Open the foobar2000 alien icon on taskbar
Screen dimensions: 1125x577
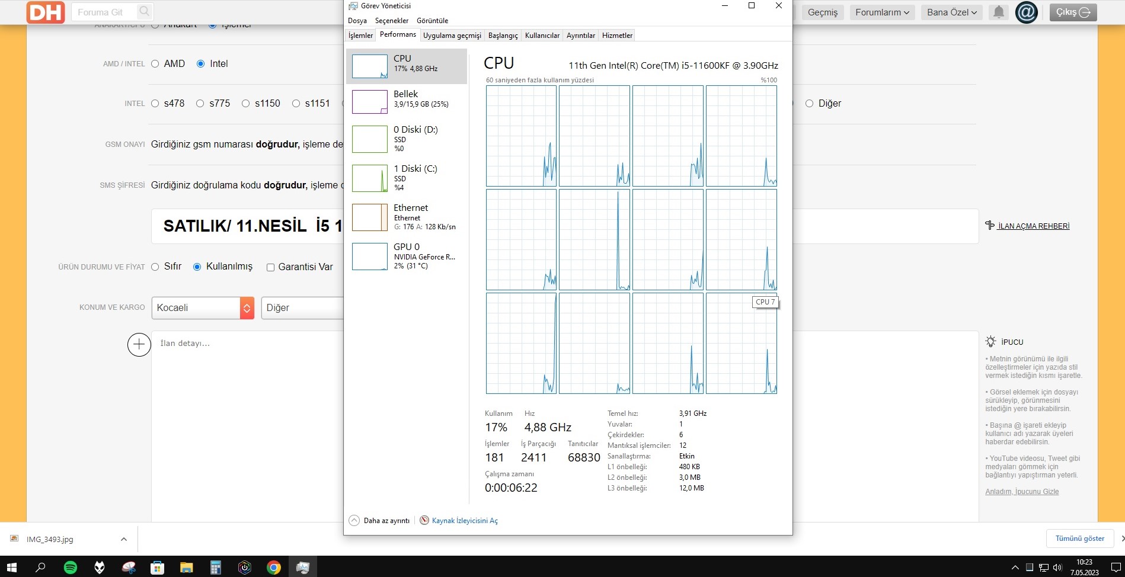click(100, 568)
